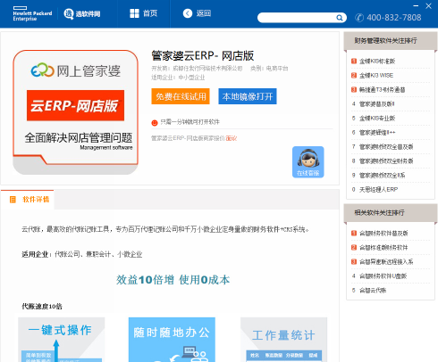Click the 效益10倍增 使用0成本 headline
The width and height of the screenshot is (438, 362).
(x=173, y=280)
